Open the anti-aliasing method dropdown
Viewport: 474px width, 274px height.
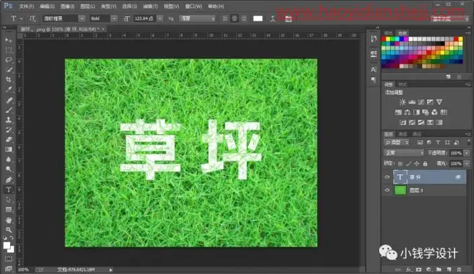click(197, 19)
